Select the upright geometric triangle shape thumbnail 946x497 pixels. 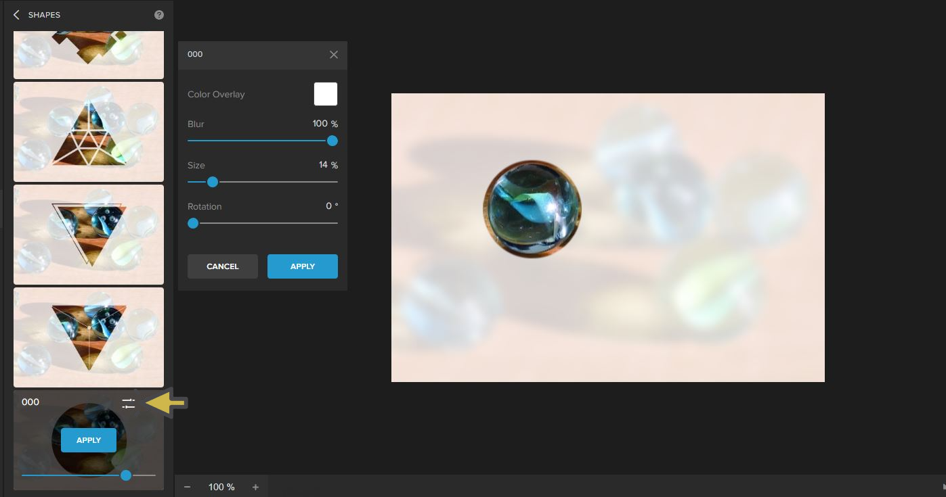[x=89, y=132]
